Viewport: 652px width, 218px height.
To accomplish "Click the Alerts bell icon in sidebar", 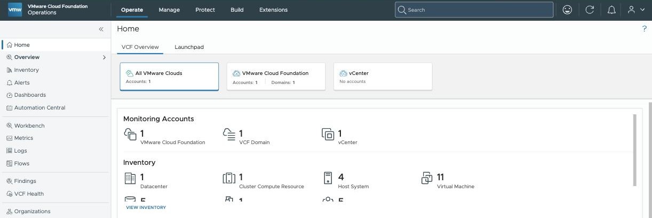I will tap(10, 83).
